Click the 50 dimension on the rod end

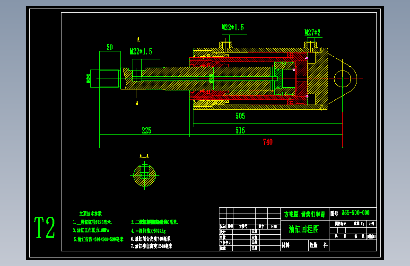tap(110, 47)
